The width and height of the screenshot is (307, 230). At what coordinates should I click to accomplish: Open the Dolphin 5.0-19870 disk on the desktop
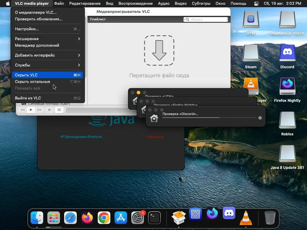[x=287, y=19]
